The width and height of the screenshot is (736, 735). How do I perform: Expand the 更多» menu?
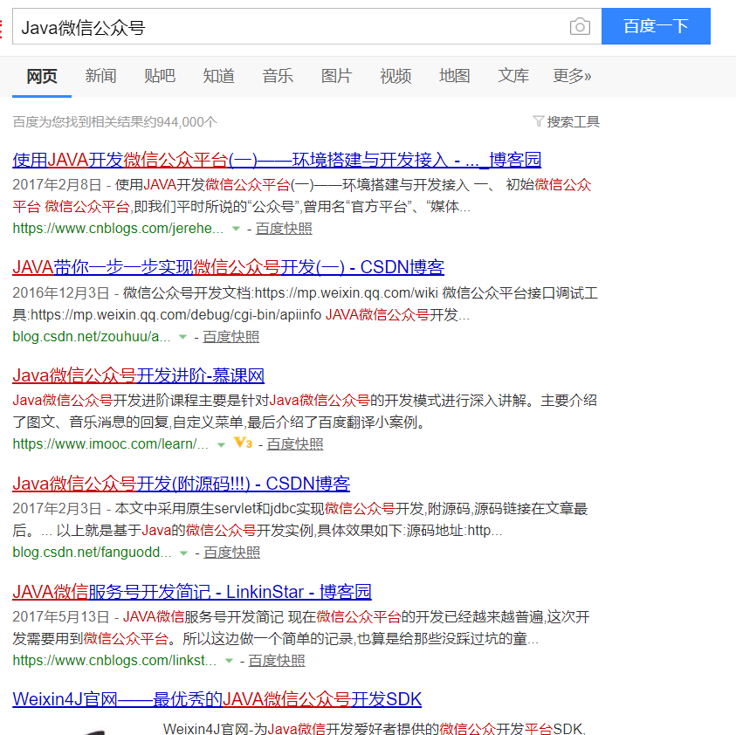(x=572, y=76)
